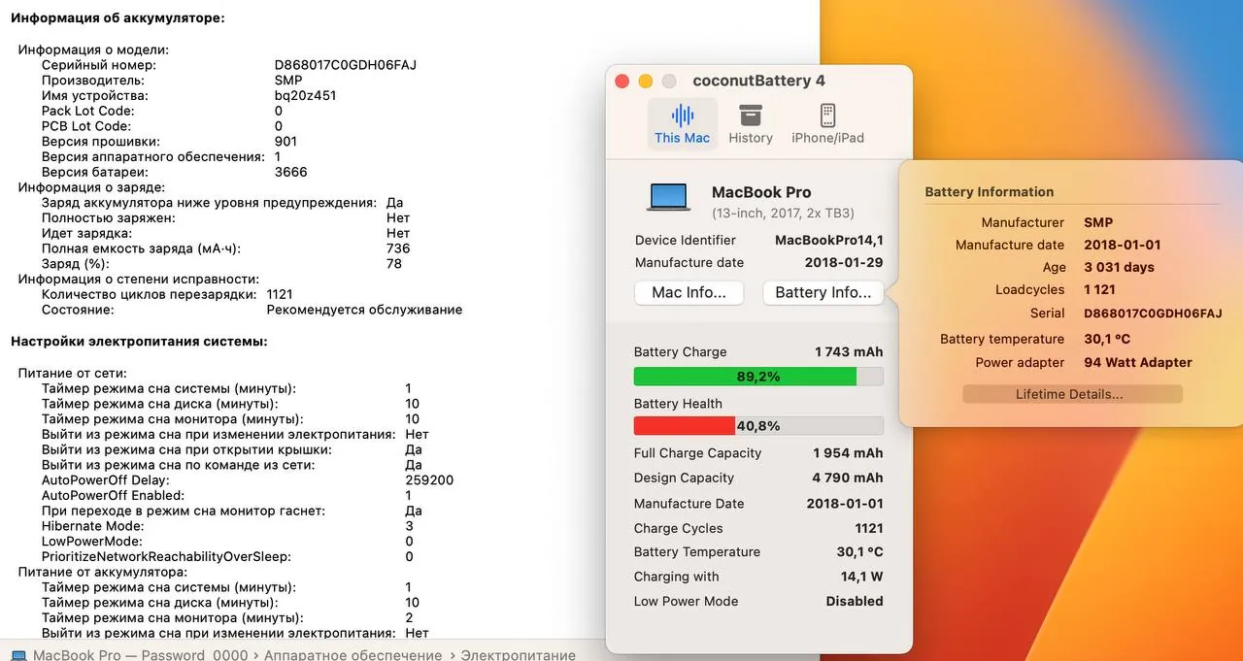The width and height of the screenshot is (1243, 661).
Task: Click firmware version value 901
Action: tap(286, 142)
